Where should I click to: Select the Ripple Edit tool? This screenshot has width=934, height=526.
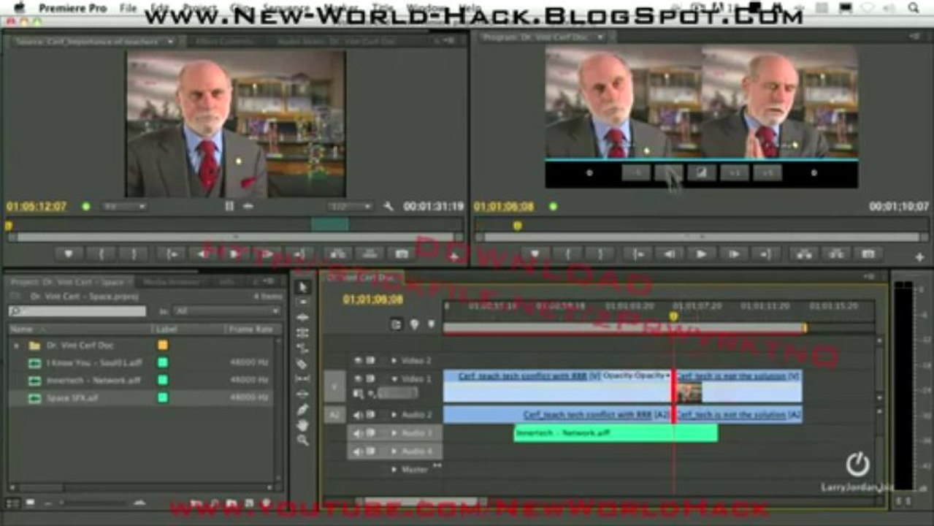coord(303,318)
